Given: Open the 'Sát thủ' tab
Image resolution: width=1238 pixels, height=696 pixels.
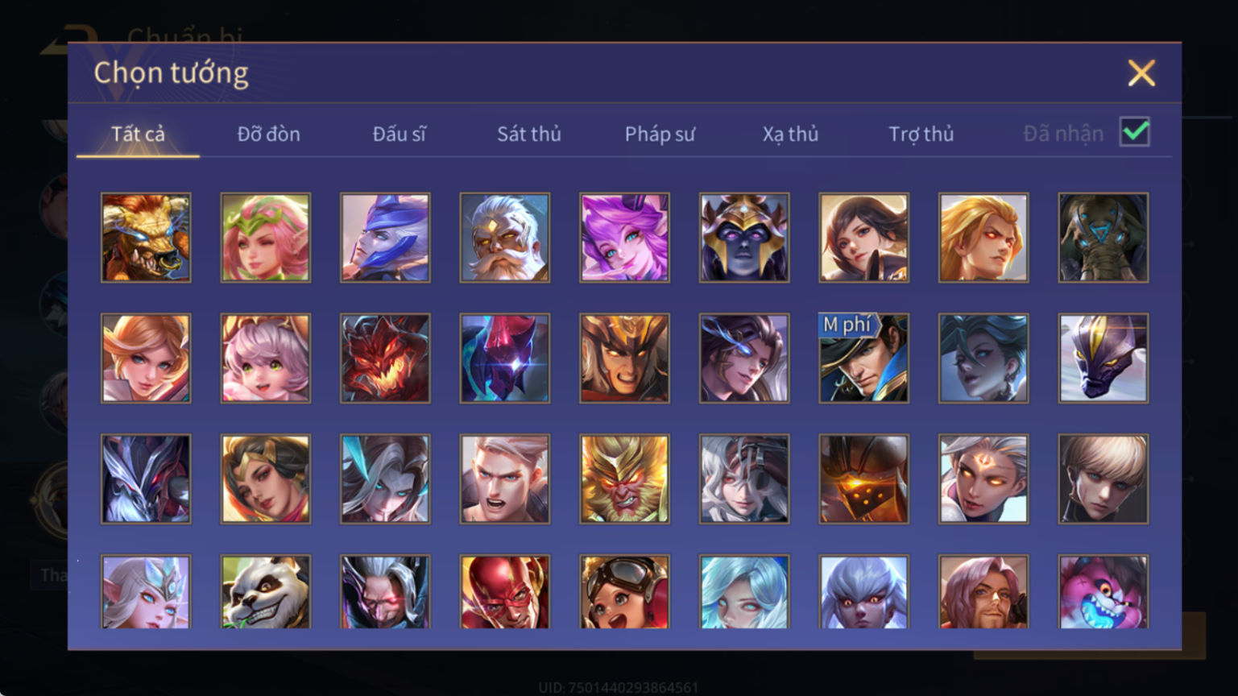Looking at the screenshot, I should tap(528, 134).
